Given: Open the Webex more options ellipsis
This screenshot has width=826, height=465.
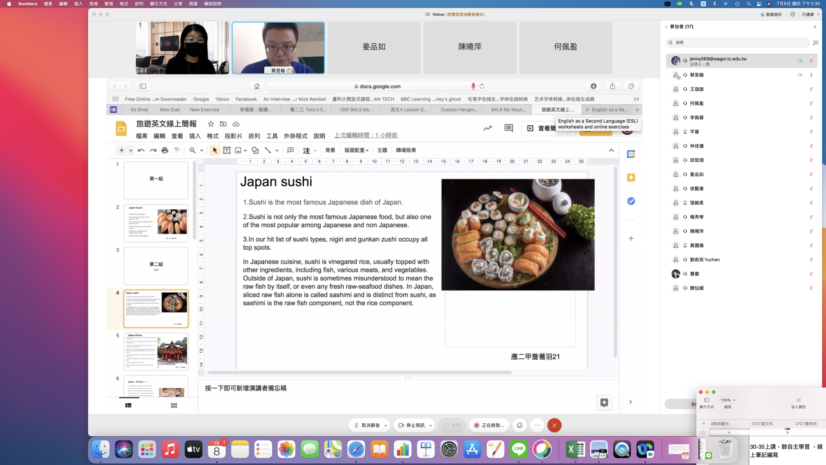Looking at the screenshot, I should pyautogui.click(x=537, y=425).
